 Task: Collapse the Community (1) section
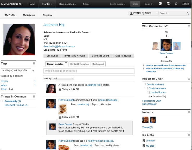[x=2, y=101]
